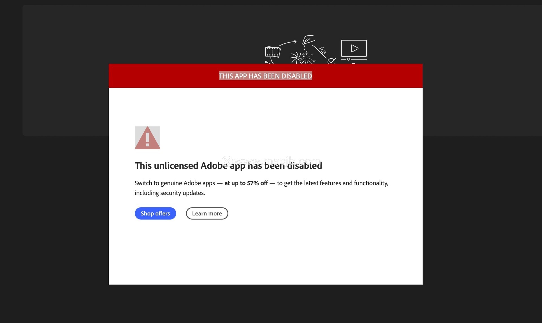Click the film strip illustration icon
Screen dimensions: 542x323
pos(272,52)
